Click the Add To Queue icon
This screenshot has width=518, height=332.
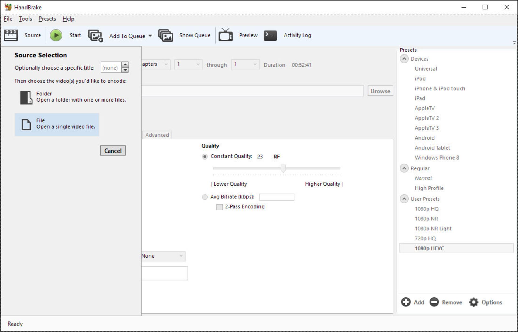pyautogui.click(x=96, y=36)
